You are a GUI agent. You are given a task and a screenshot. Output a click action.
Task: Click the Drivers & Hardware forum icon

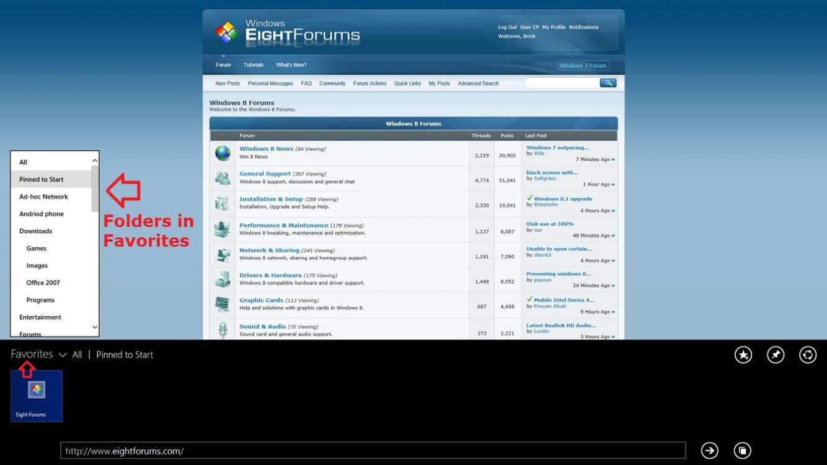click(223, 279)
